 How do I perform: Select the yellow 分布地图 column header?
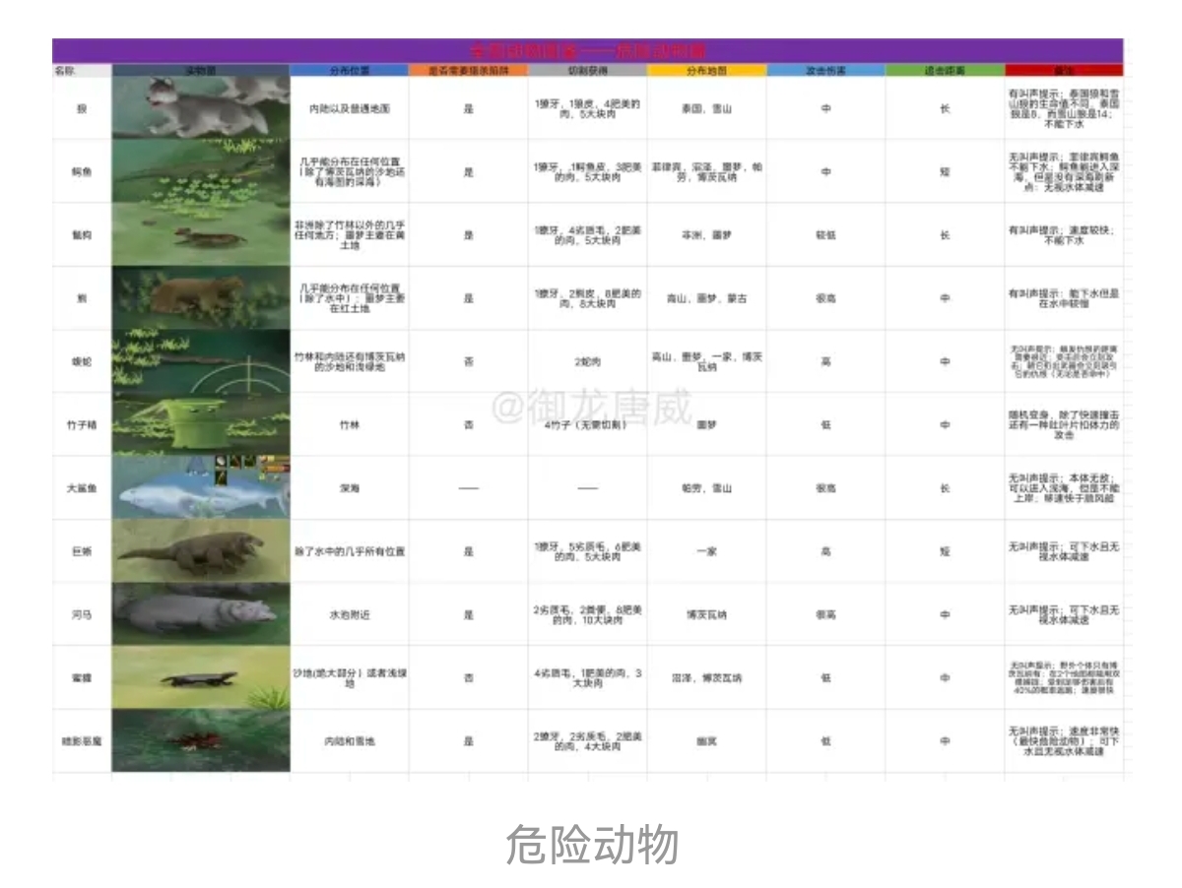point(706,71)
